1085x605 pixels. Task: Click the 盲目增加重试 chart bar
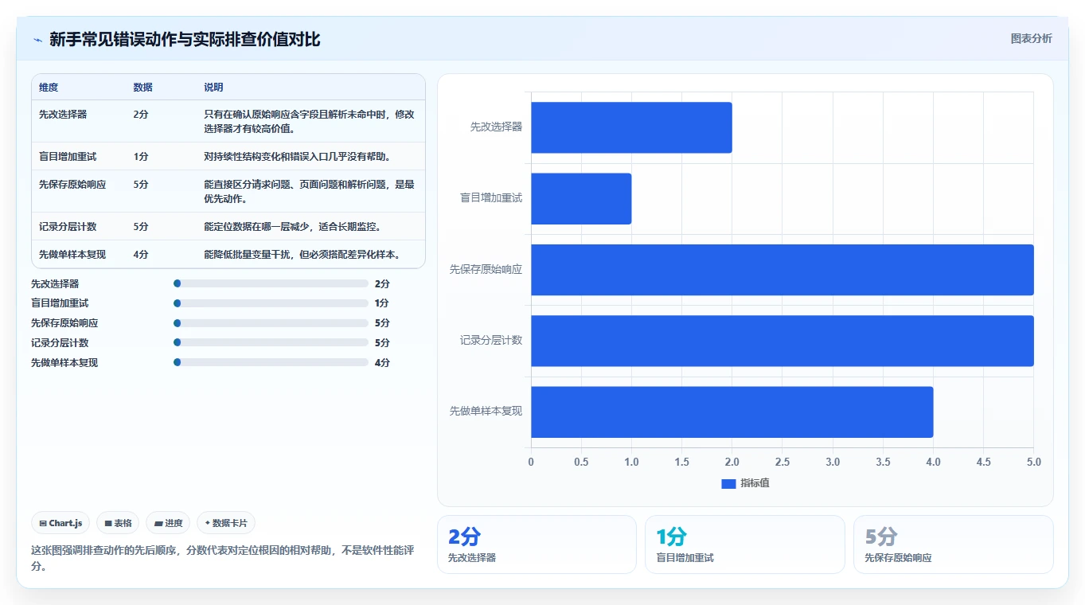click(x=581, y=198)
